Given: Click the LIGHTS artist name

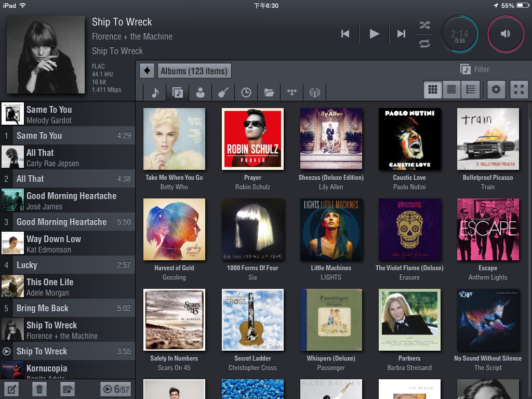Looking at the screenshot, I should pyautogui.click(x=331, y=277).
